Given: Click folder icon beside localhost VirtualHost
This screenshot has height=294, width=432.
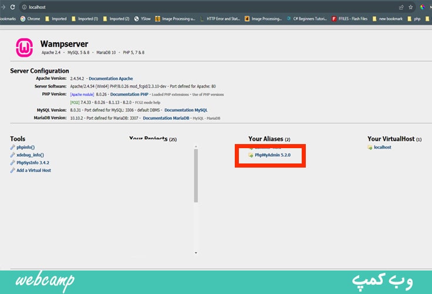Looking at the screenshot, I should [370, 148].
